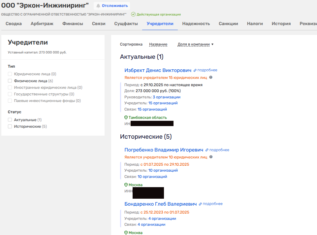Click chain-link icon next to Погребенко Владимир Игоревич
Screen dimensions: 317x235
207,150
